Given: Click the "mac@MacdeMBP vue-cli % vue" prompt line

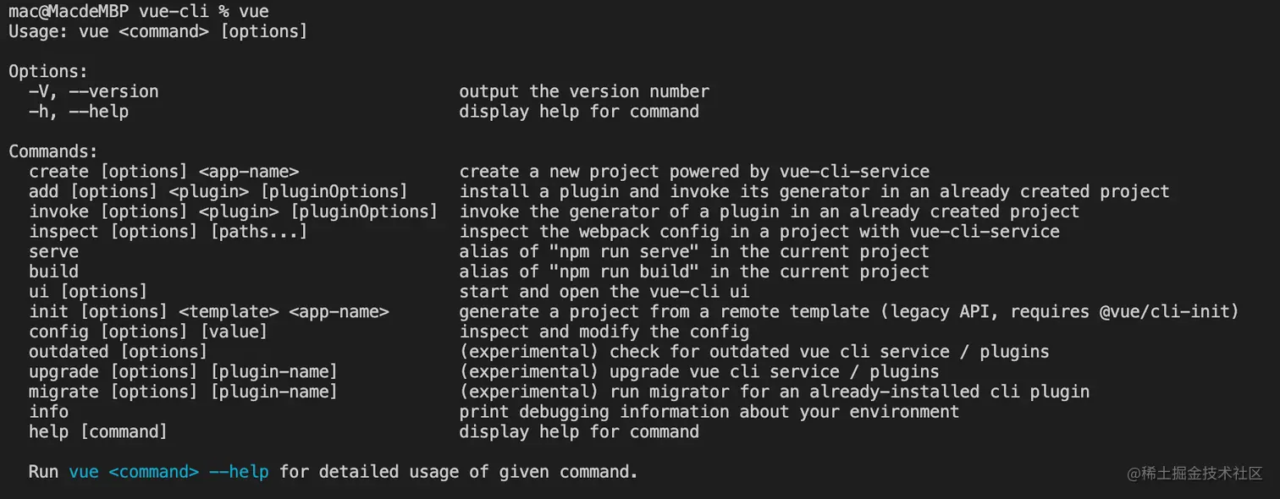Looking at the screenshot, I should click(139, 12).
